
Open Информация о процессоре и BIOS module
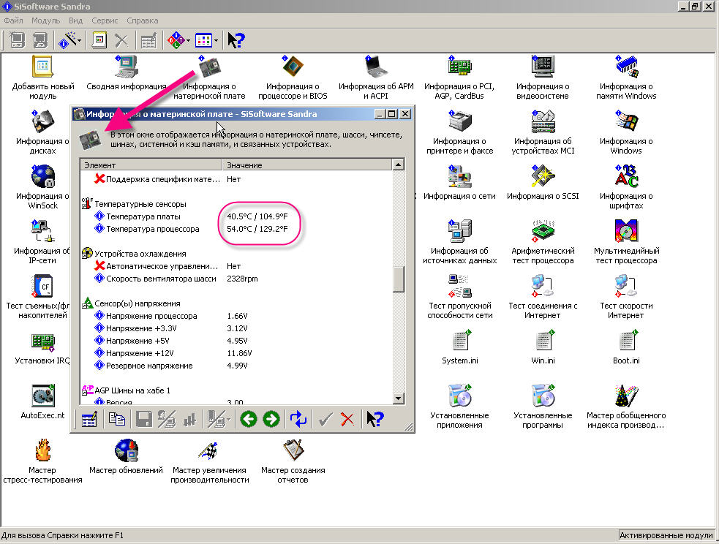coord(293,77)
